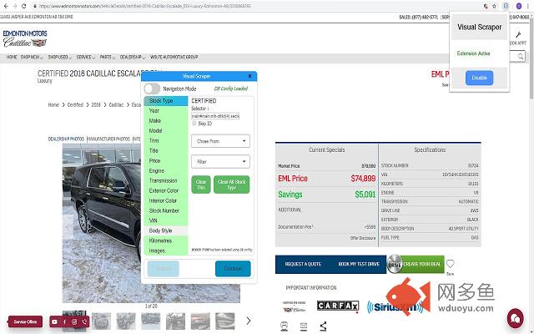Check the Skip ID checkbox

point(194,123)
